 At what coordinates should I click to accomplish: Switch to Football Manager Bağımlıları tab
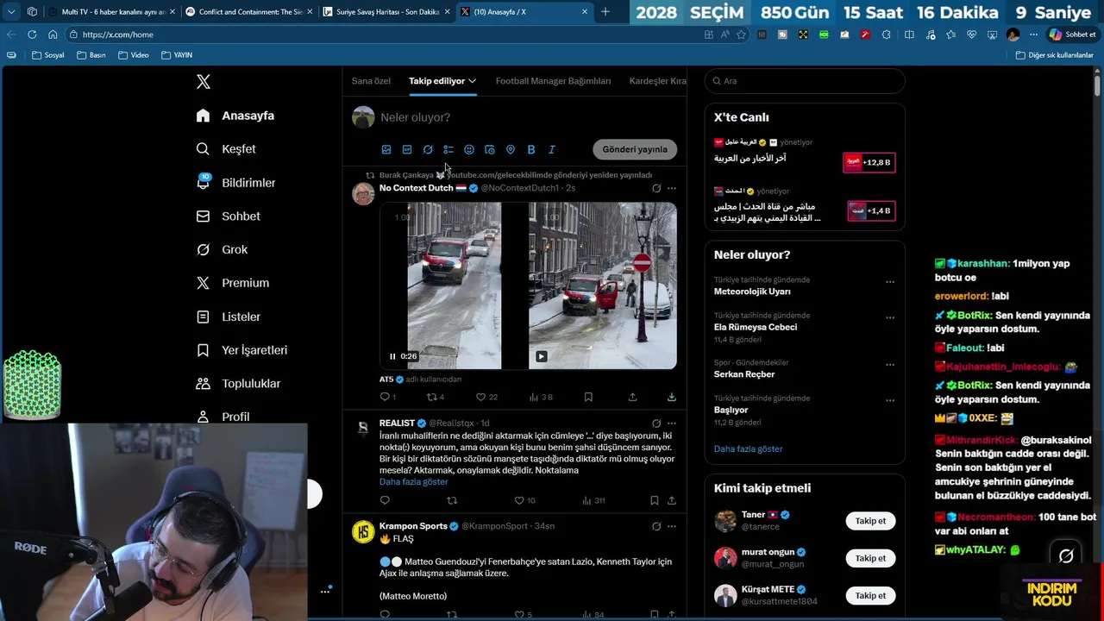tap(553, 81)
